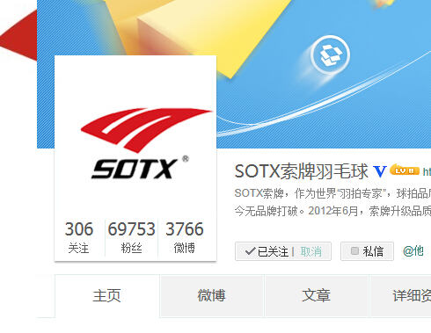Click the @他 mention link

pos(413,251)
